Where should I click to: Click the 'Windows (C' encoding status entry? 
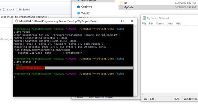[191, 99]
